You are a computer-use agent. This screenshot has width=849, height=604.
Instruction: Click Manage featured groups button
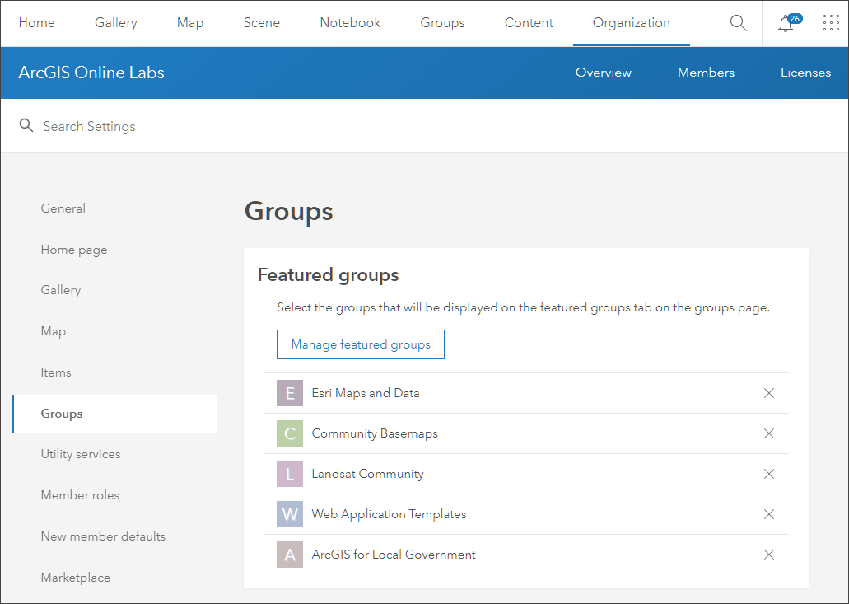[361, 344]
